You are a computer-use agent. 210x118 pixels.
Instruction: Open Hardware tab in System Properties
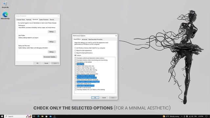[x=29, y=20]
